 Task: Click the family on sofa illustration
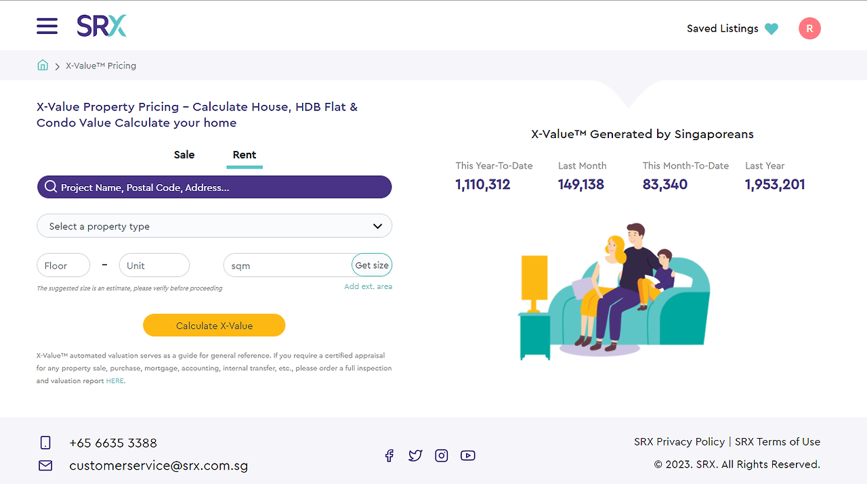(614, 292)
